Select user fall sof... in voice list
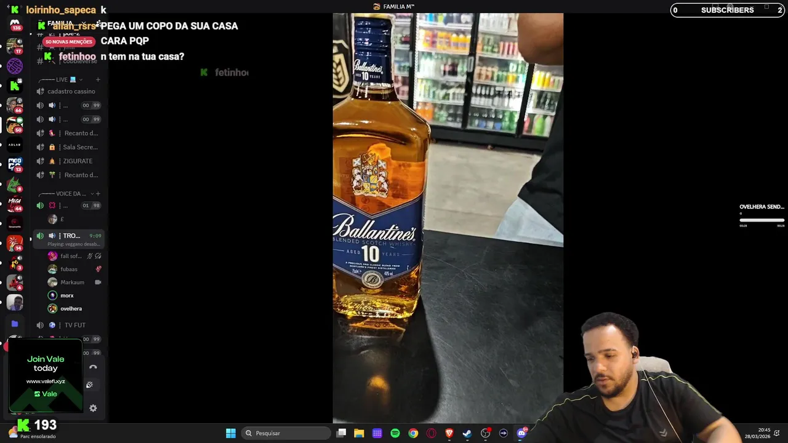This screenshot has height=443, width=788. click(74, 256)
